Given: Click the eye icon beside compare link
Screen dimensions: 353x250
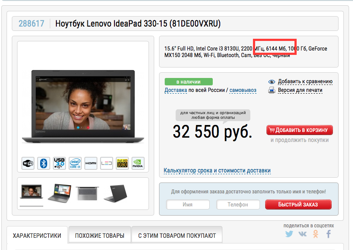Looking at the screenshot, I should pos(272,82).
